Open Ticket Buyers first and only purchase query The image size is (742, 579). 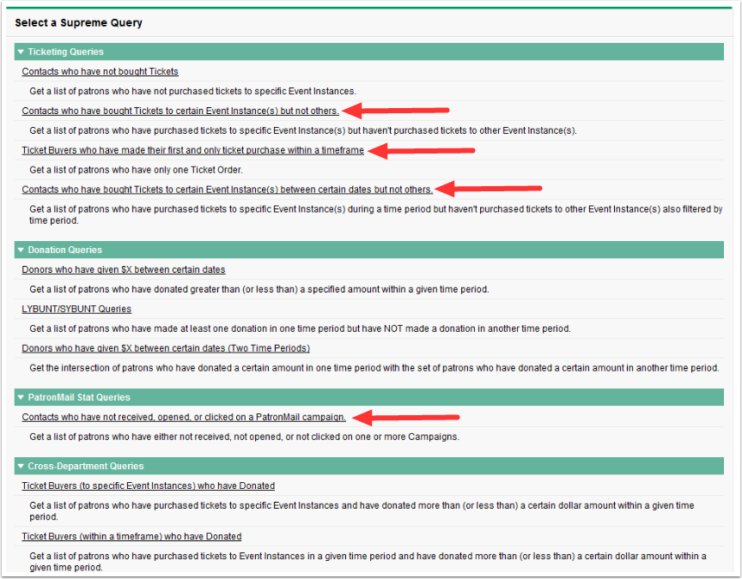pyautogui.click(x=192, y=150)
